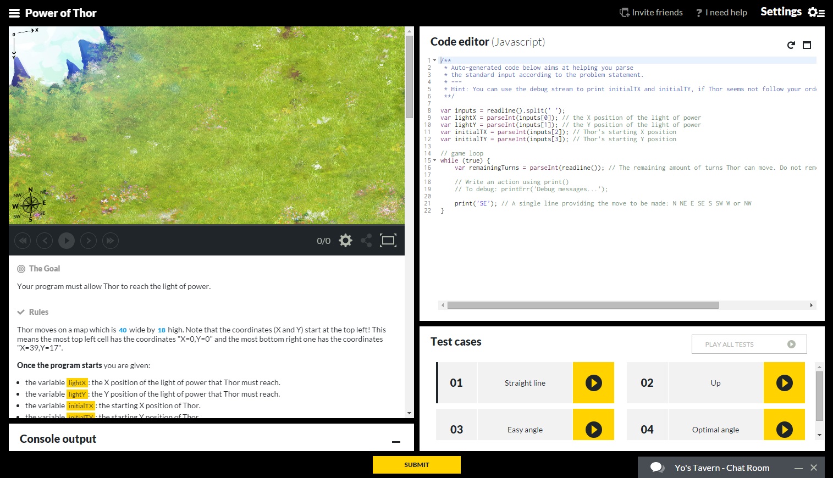Open the Settings menu
Image resolution: width=833 pixels, height=478 pixels.
pyautogui.click(x=792, y=12)
